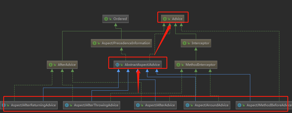Click the visibility lock icon on MethodInterceptor
The image size is (292, 113).
click(183, 65)
